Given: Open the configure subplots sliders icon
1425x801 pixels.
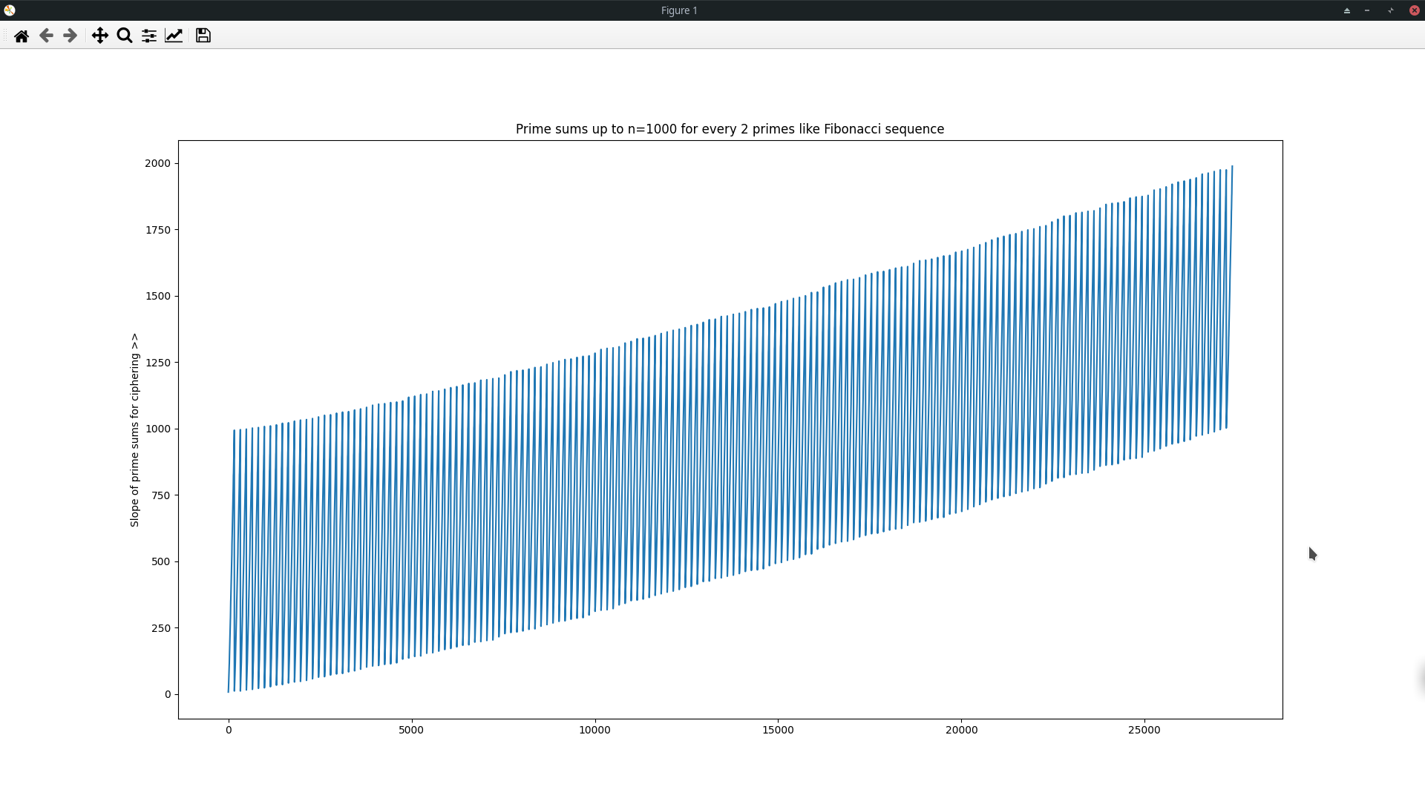Looking at the screenshot, I should (148, 36).
